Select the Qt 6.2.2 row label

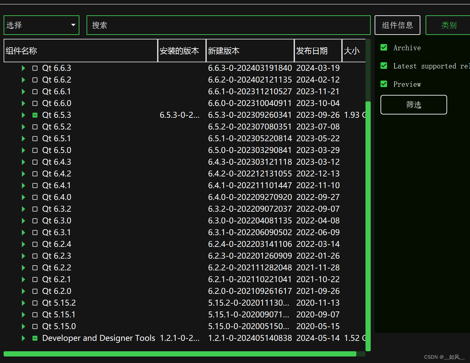coord(57,268)
